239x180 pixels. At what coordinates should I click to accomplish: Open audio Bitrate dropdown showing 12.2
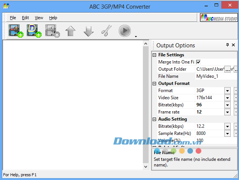tap(227, 126)
